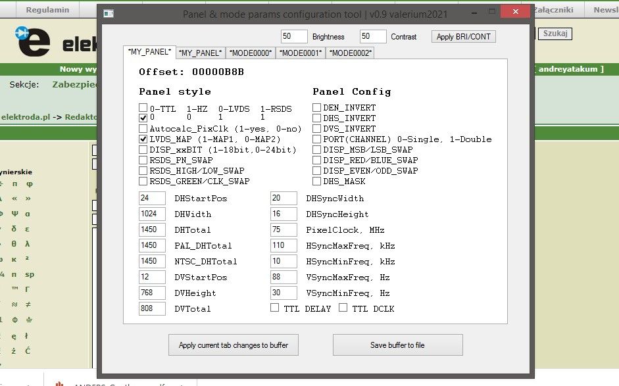Click the elektroda.pl breadcrumb link
Viewport: 619px width, 386px height.
pyautogui.click(x=26, y=117)
